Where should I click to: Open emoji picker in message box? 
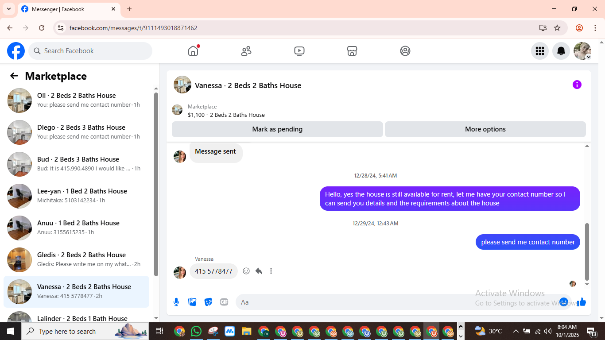click(564, 302)
